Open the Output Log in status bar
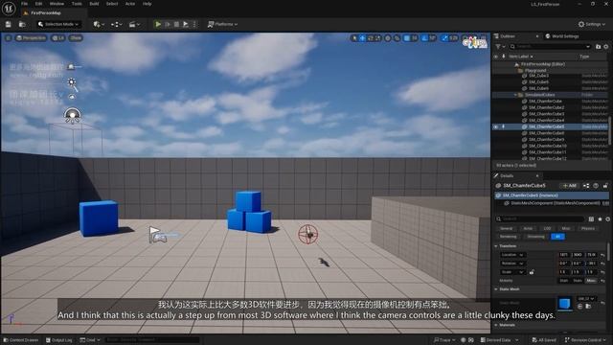 tap(59, 340)
